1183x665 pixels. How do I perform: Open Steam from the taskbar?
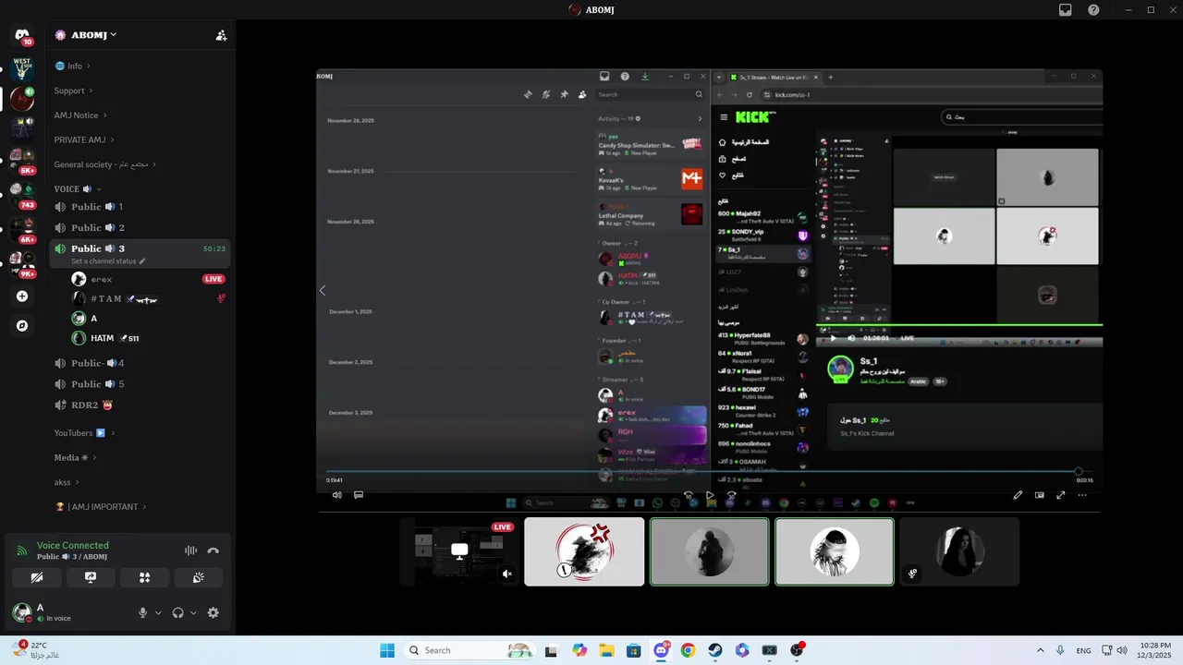click(x=715, y=650)
